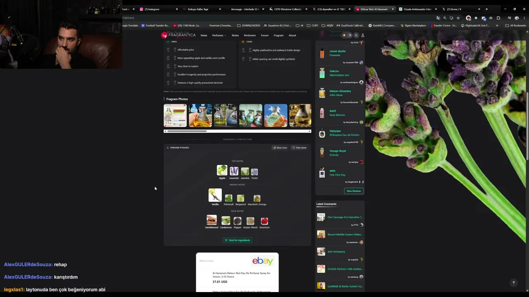Open Jorum Studio Firewater review link

click(337, 53)
